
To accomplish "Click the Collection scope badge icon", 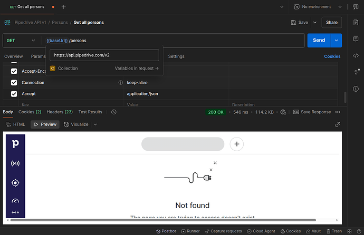I will coord(52,68).
